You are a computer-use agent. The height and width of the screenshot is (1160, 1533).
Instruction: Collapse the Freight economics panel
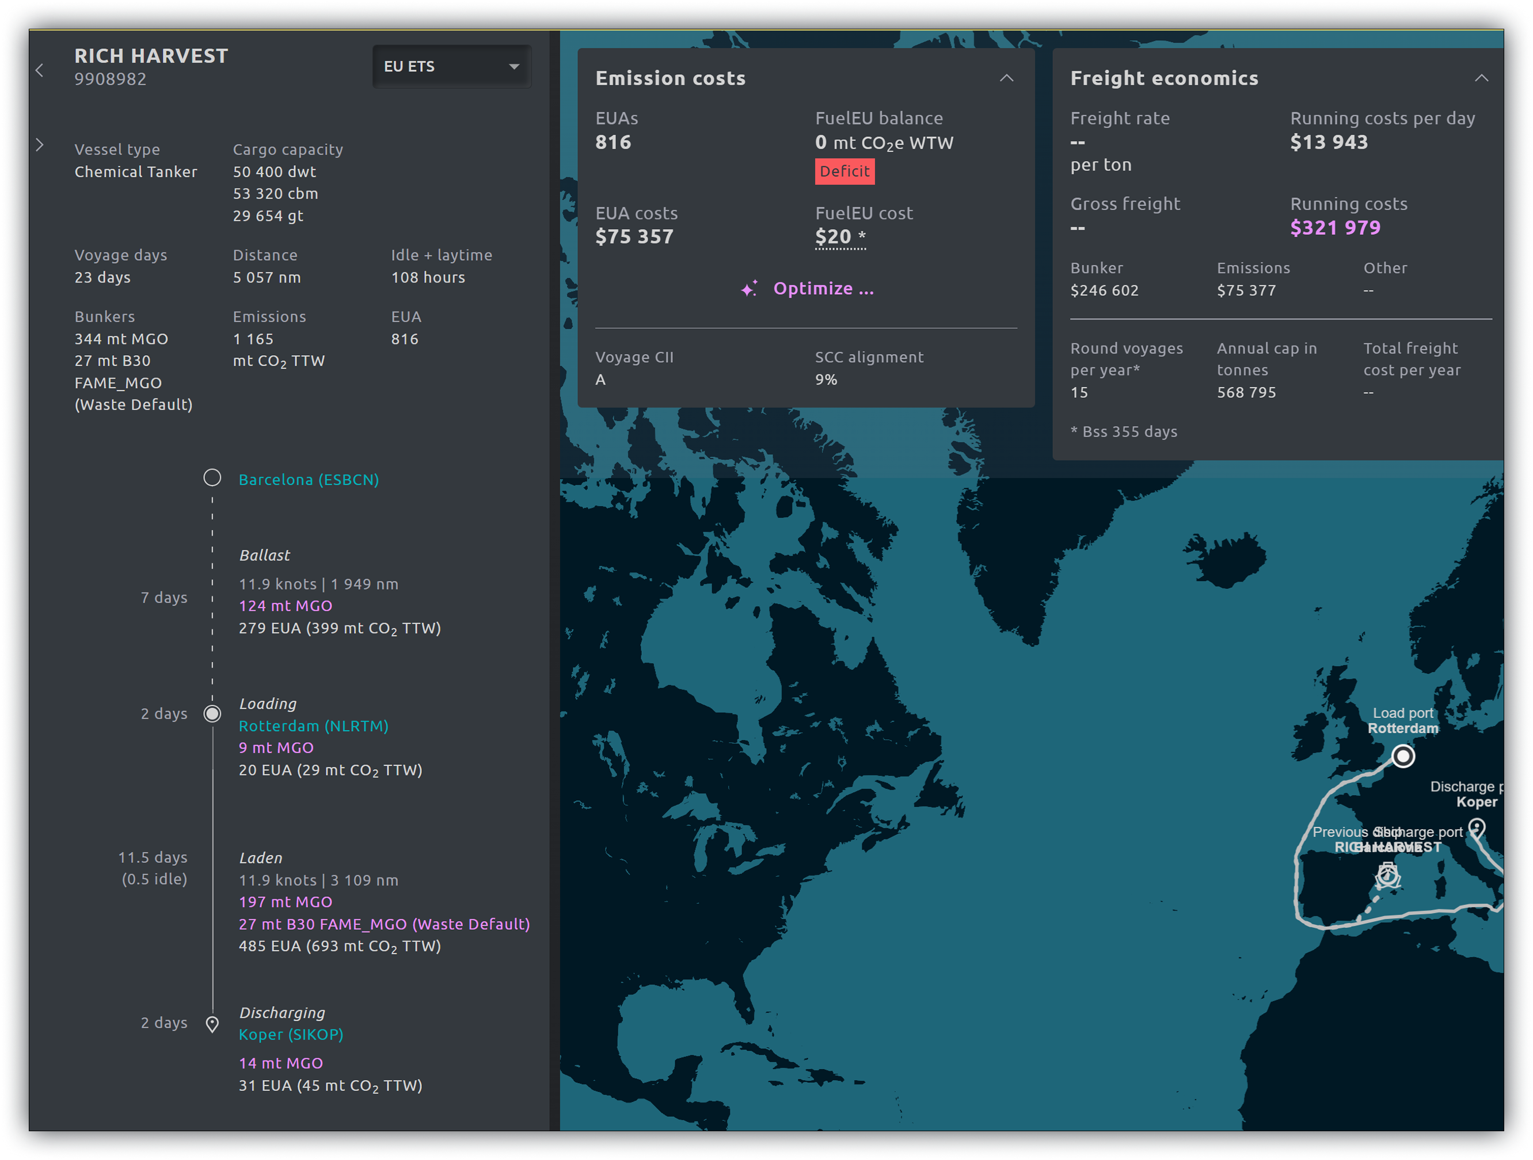1481,78
